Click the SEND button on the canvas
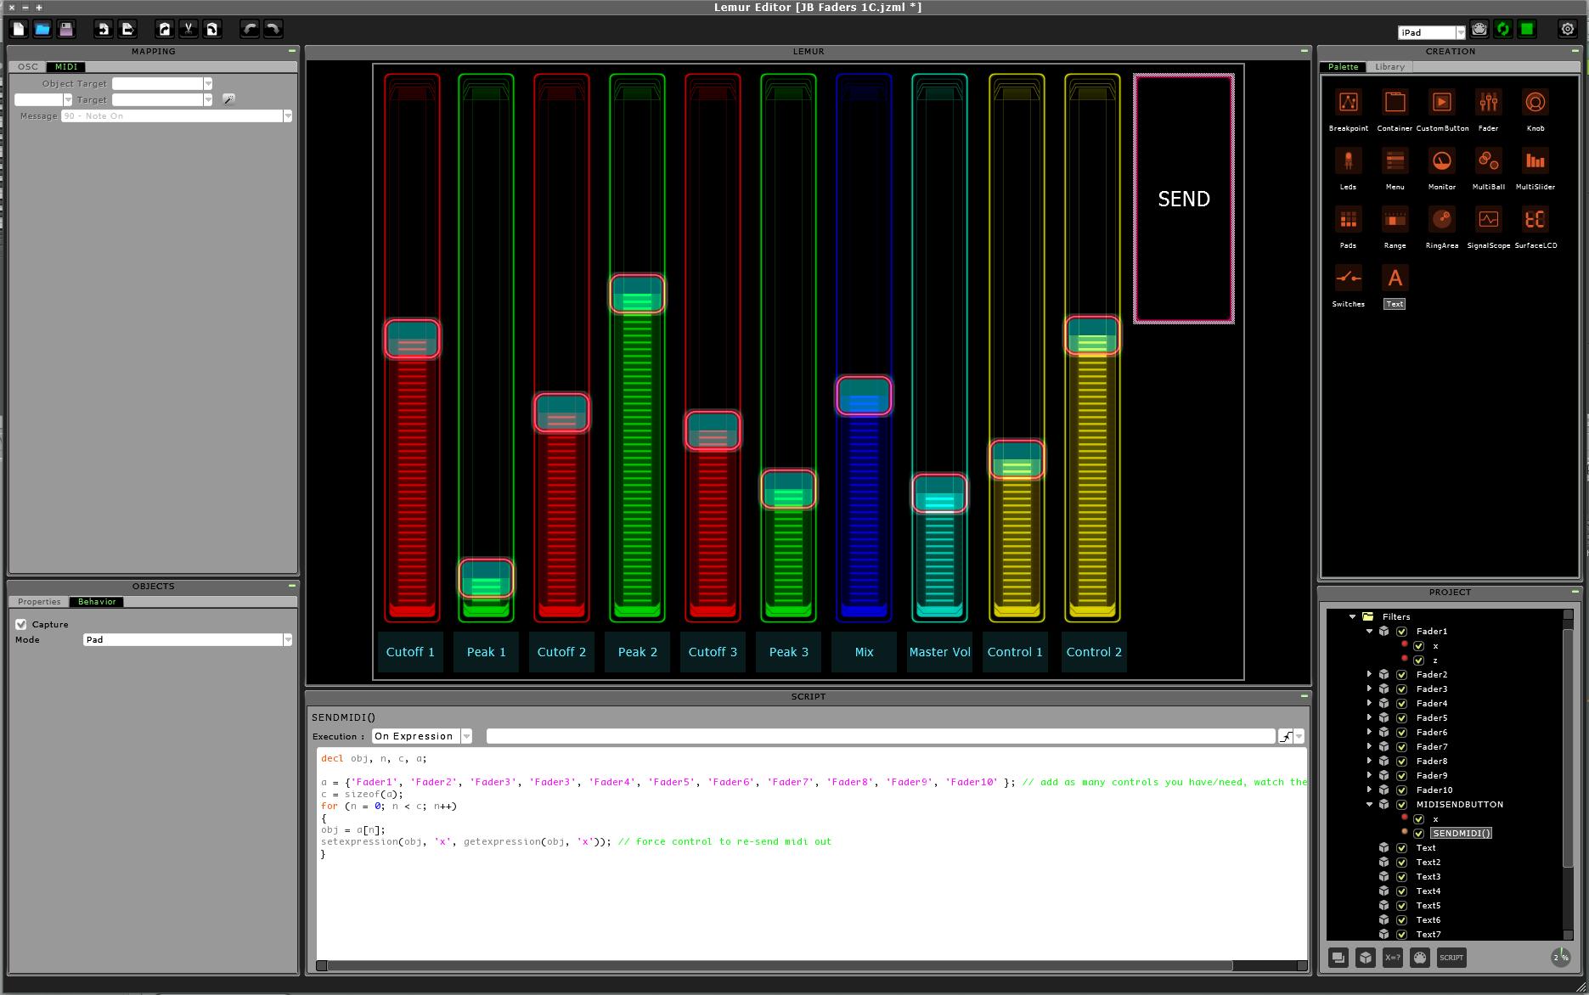The width and height of the screenshot is (1589, 995). pos(1184,199)
